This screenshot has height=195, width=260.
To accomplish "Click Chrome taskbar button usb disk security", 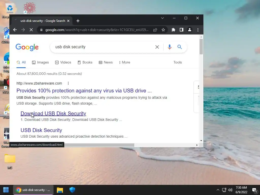I will click(33, 190).
